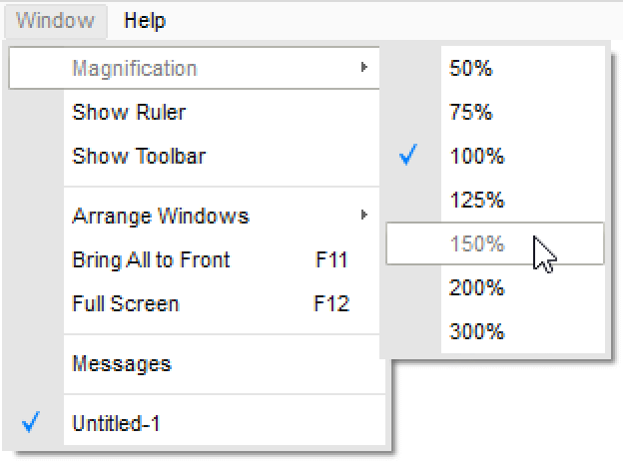
Task: Expand the Magnification submenu
Action: pyautogui.click(x=134, y=69)
